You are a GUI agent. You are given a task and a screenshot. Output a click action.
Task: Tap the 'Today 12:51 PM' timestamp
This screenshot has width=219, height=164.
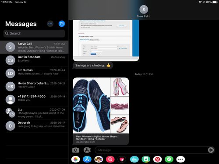pos(144,74)
